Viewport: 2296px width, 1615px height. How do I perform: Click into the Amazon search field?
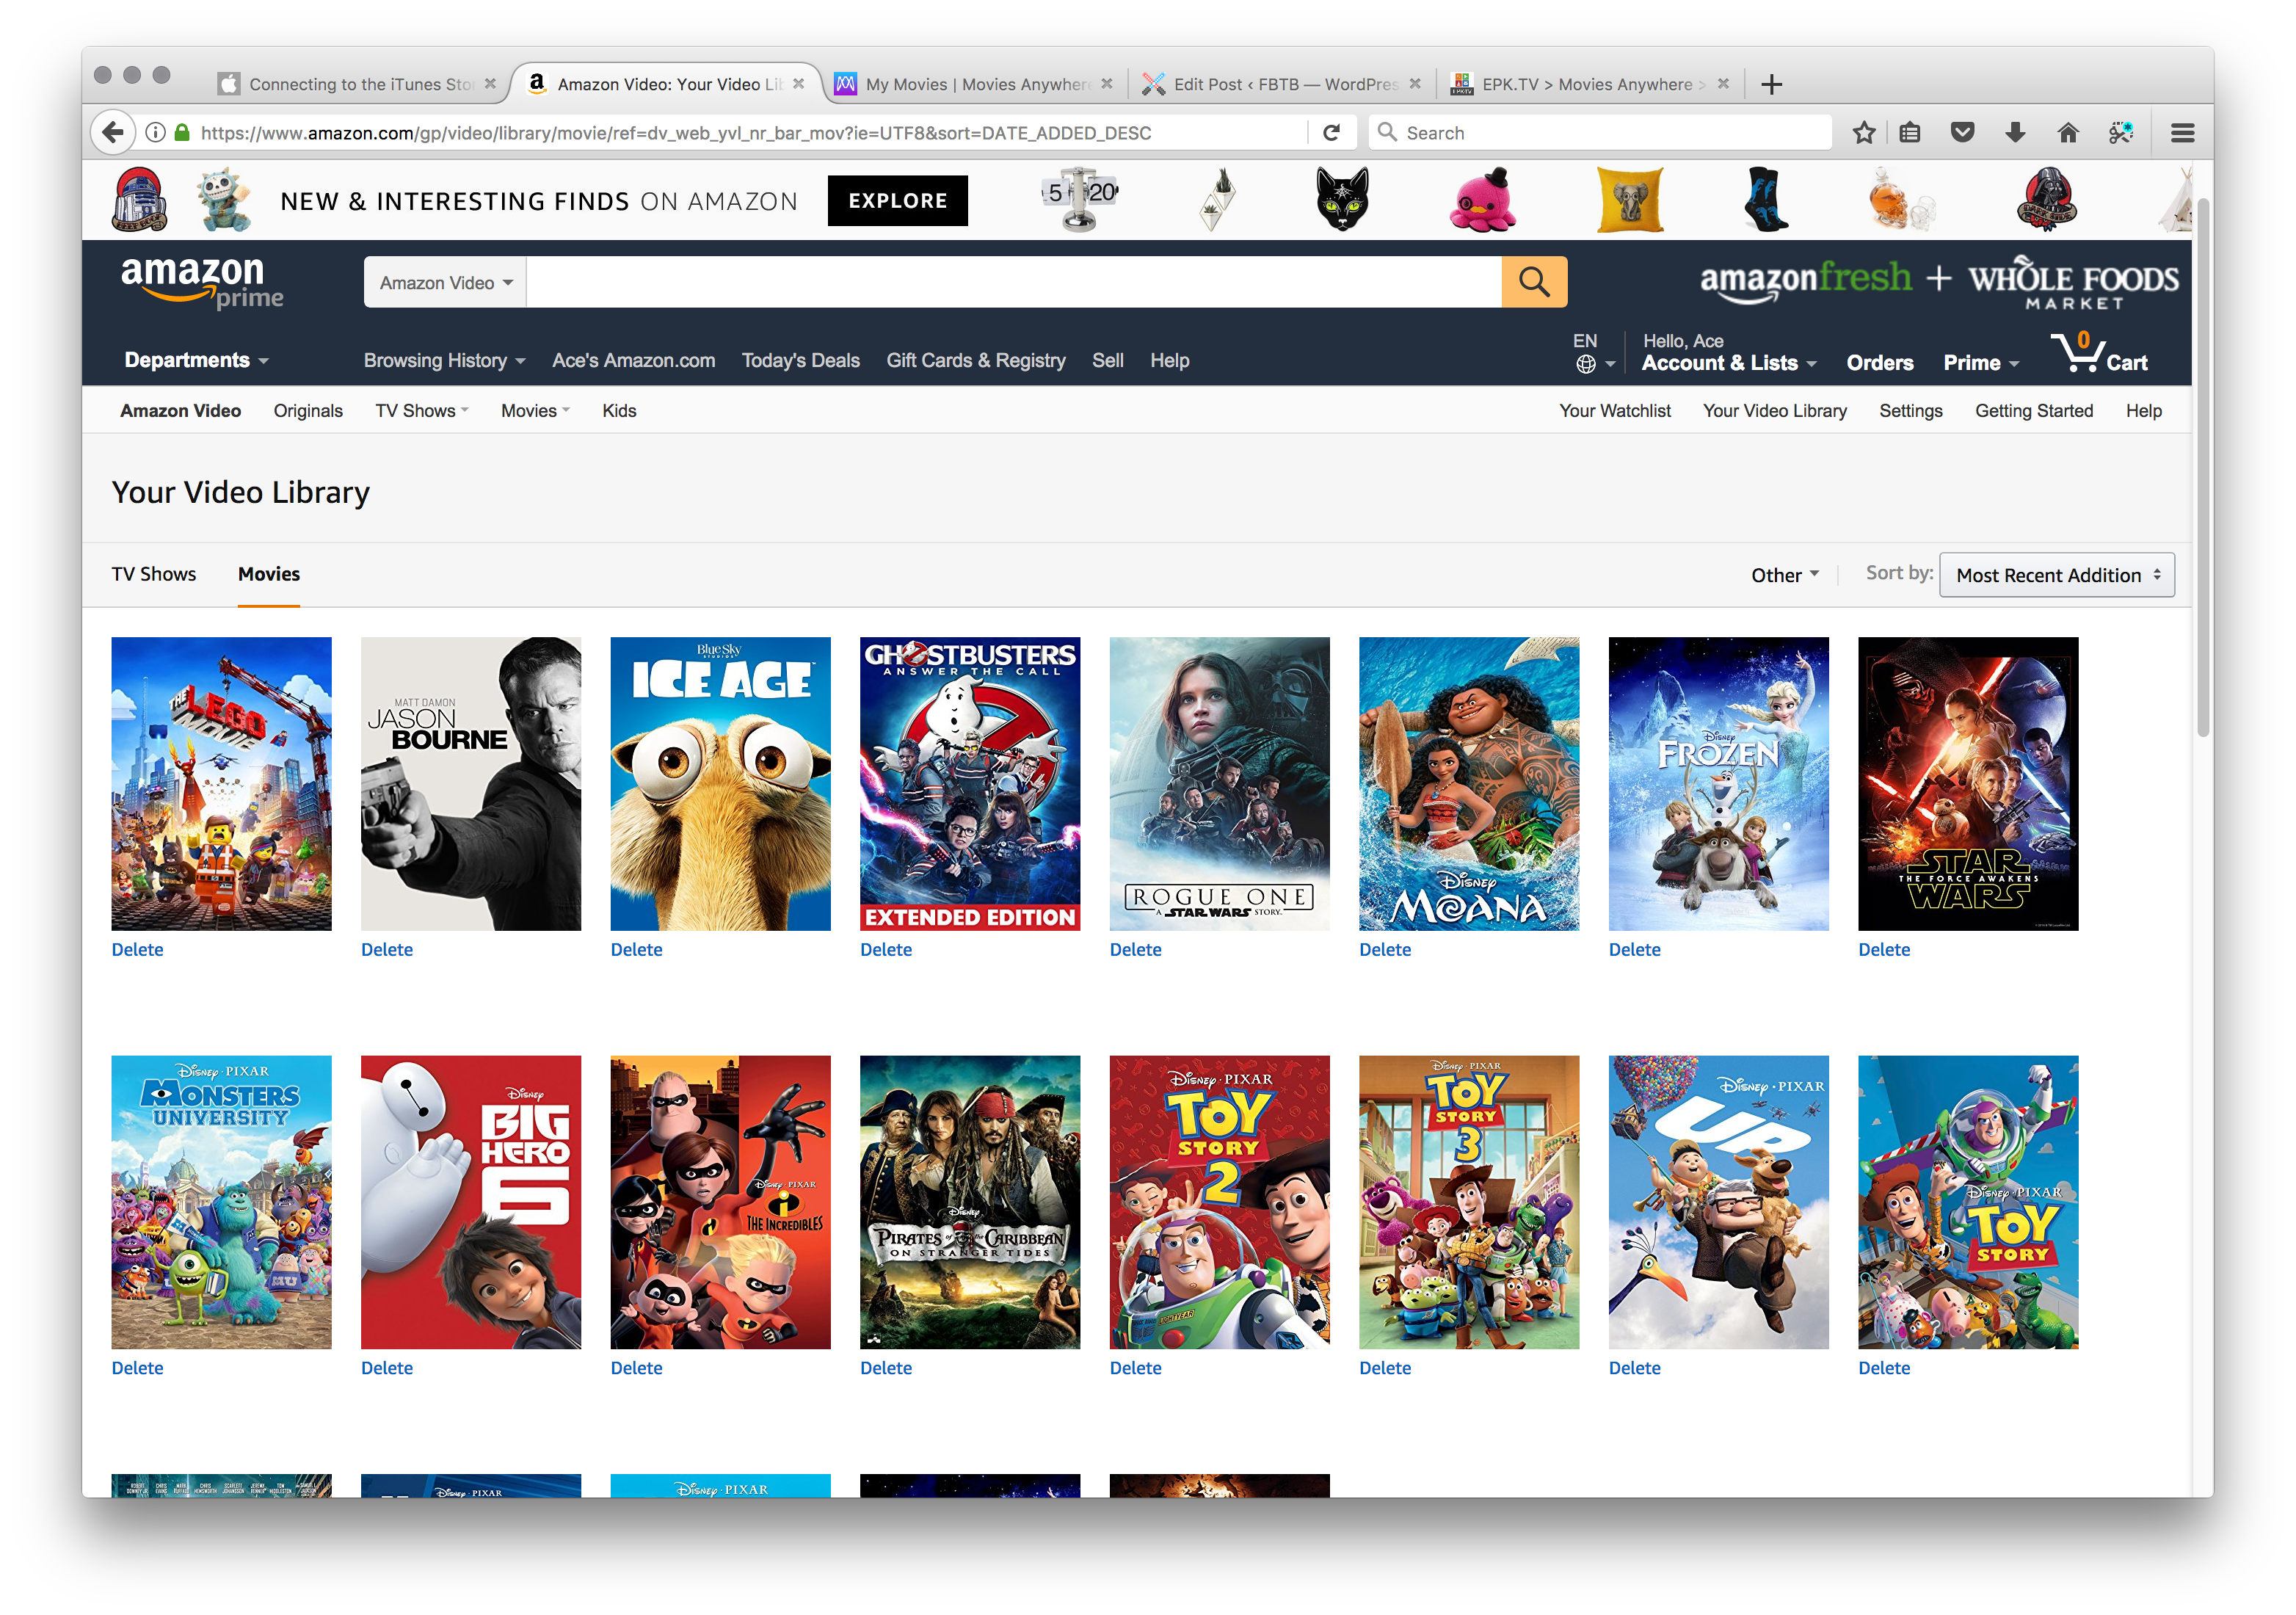[x=1014, y=282]
